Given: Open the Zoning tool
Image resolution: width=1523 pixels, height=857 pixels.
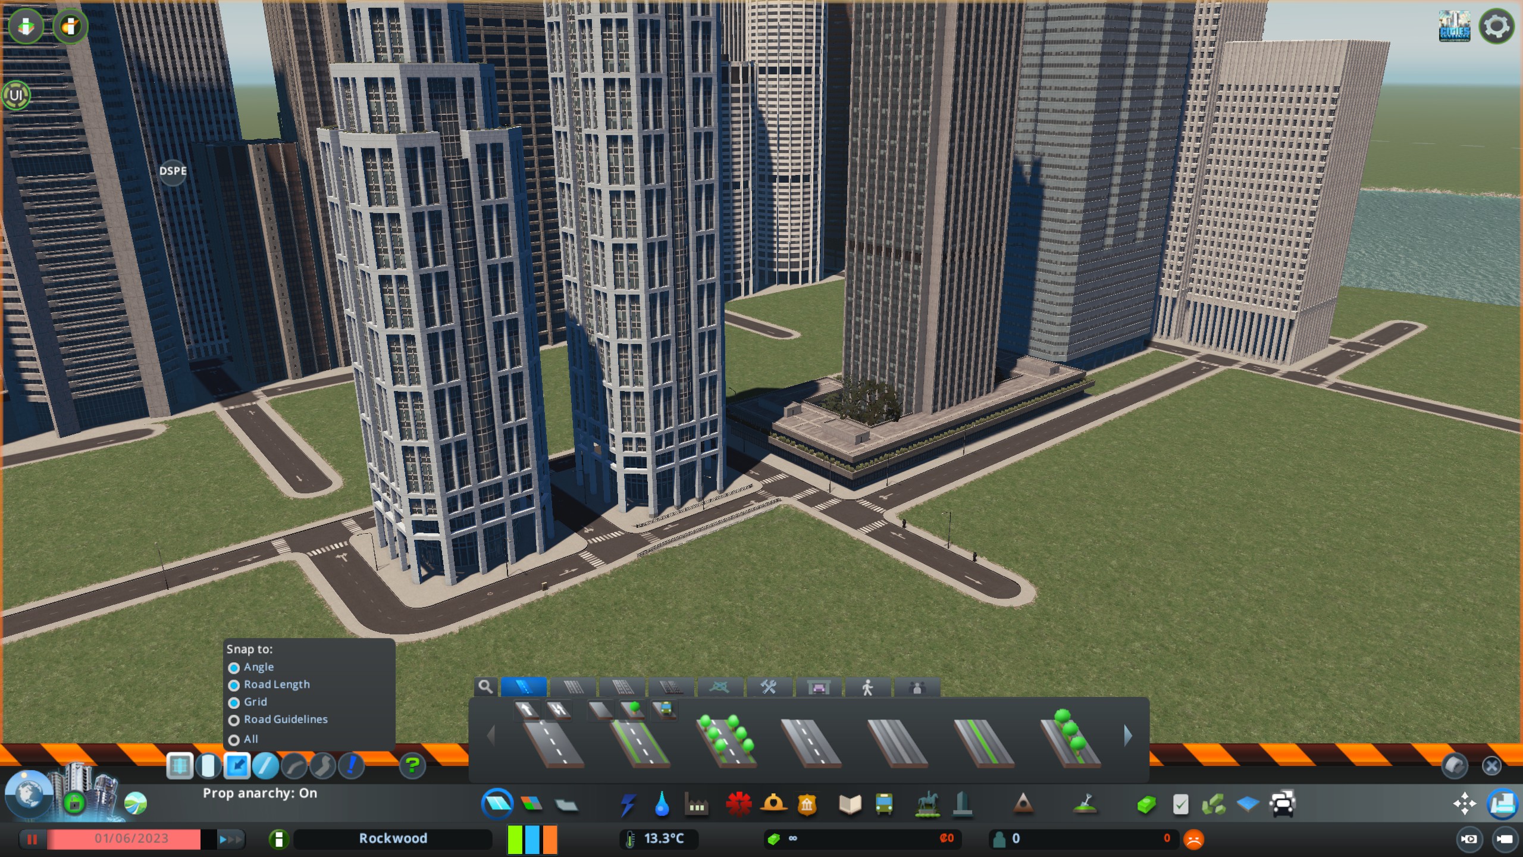Looking at the screenshot, I should [531, 804].
